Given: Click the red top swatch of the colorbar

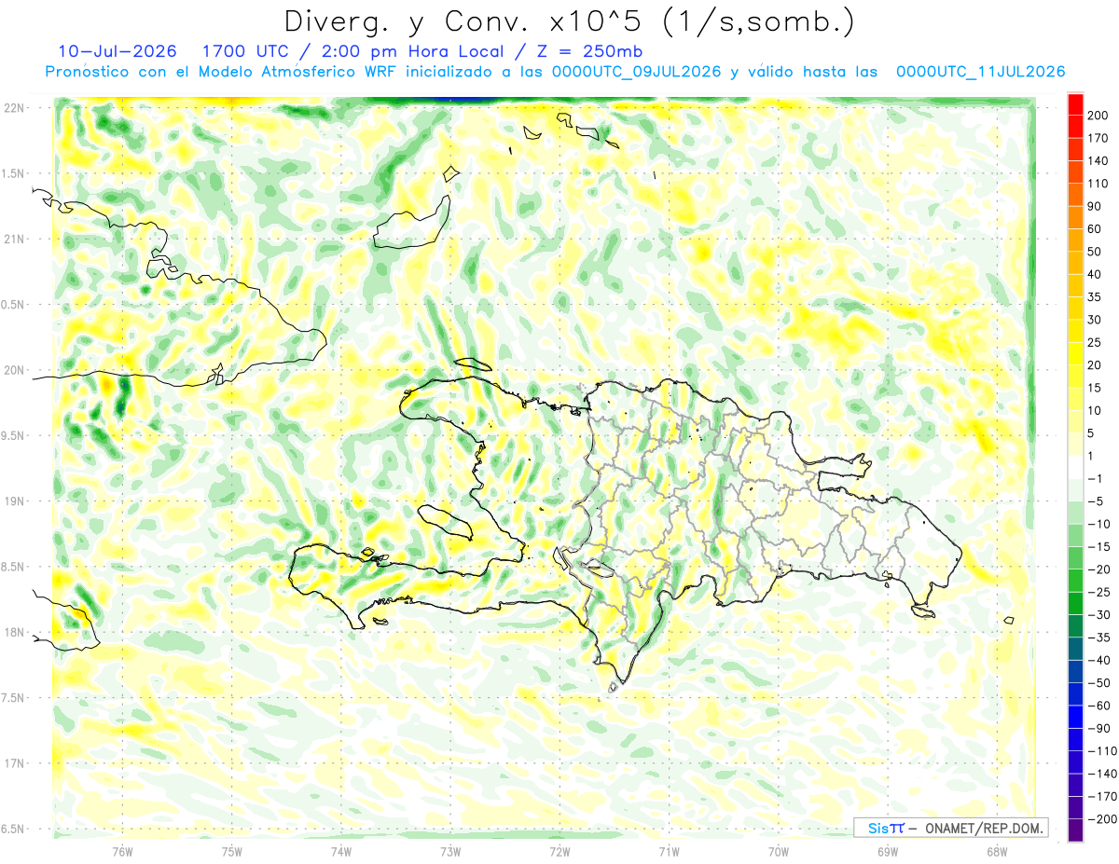Looking at the screenshot, I should coord(1075,105).
